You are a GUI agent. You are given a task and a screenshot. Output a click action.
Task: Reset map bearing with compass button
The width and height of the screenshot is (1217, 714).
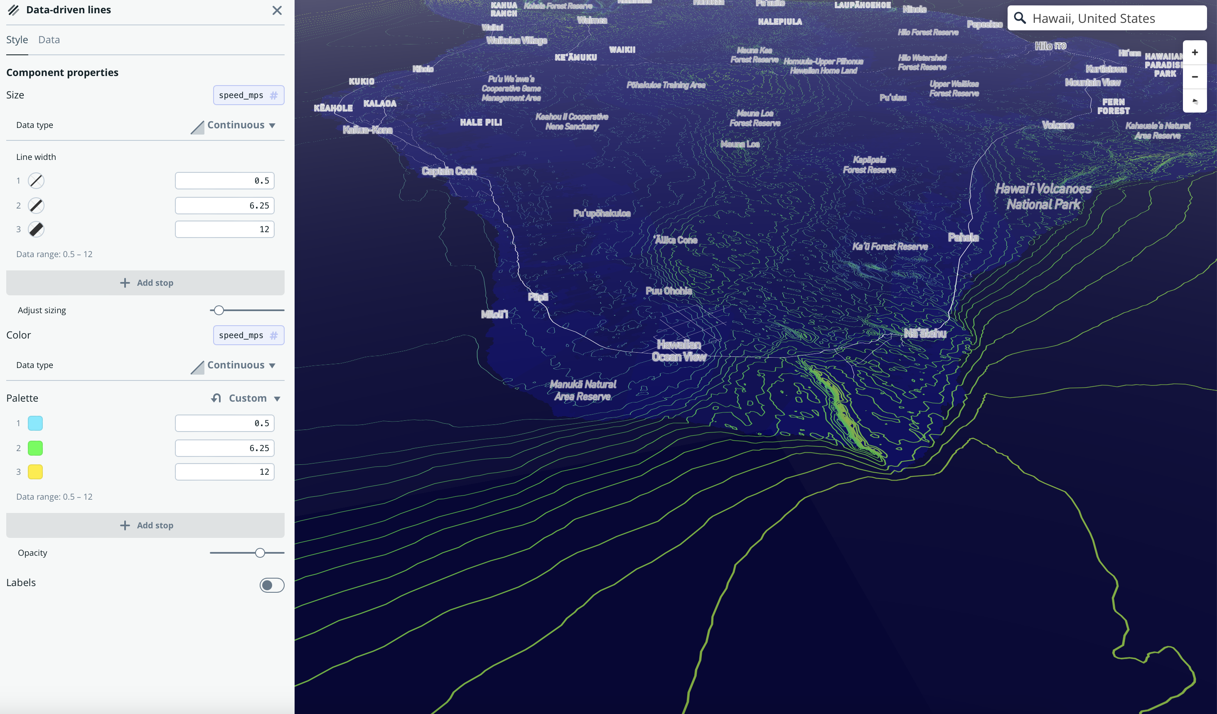[x=1194, y=101]
